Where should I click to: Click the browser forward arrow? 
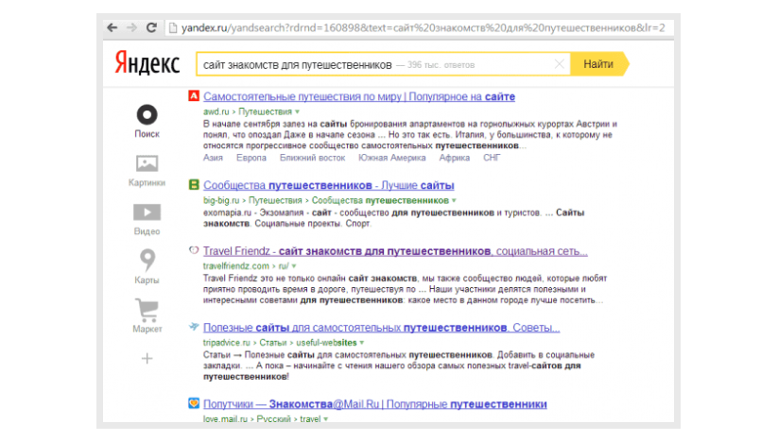coord(131,27)
